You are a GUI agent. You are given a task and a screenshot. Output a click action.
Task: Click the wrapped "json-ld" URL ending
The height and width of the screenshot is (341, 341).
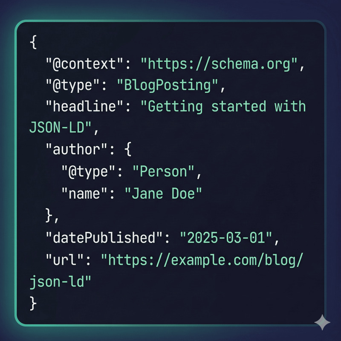click(61, 281)
